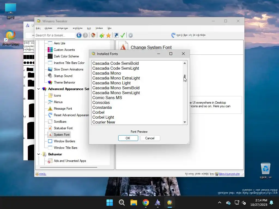This screenshot has width=279, height=209.
Task: Select Courier New font
Action: (104, 122)
